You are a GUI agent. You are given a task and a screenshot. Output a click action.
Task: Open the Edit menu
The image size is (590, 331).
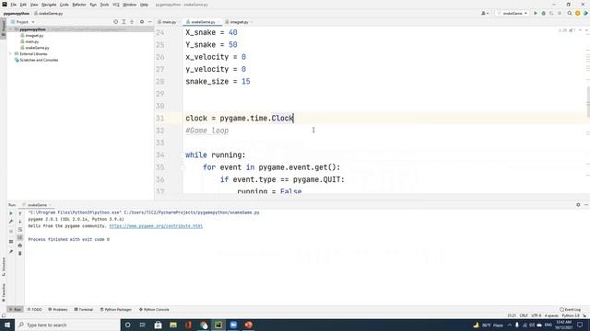tap(23, 5)
